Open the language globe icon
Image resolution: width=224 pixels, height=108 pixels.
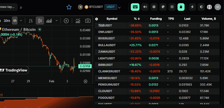(209, 7)
